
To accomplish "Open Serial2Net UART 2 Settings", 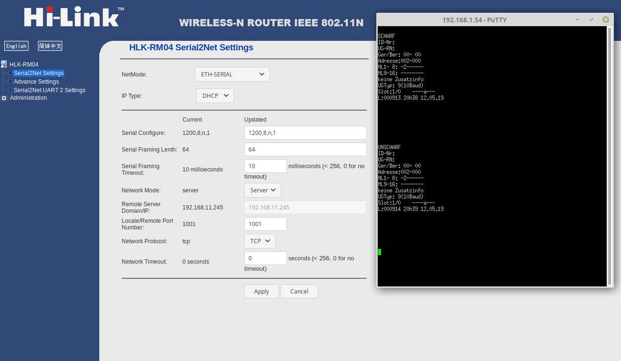I will (x=50, y=90).
